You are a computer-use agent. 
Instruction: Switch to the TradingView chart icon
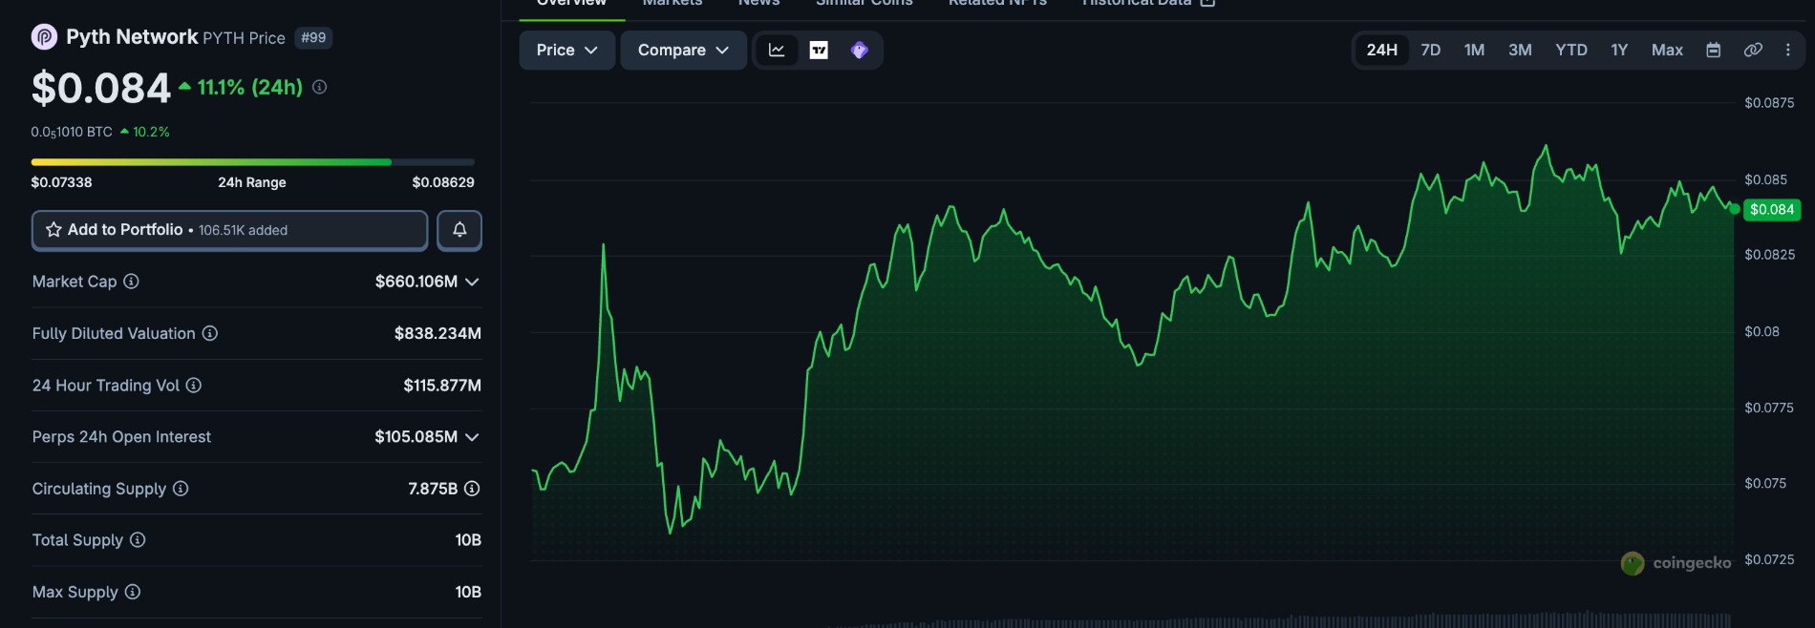point(819,50)
